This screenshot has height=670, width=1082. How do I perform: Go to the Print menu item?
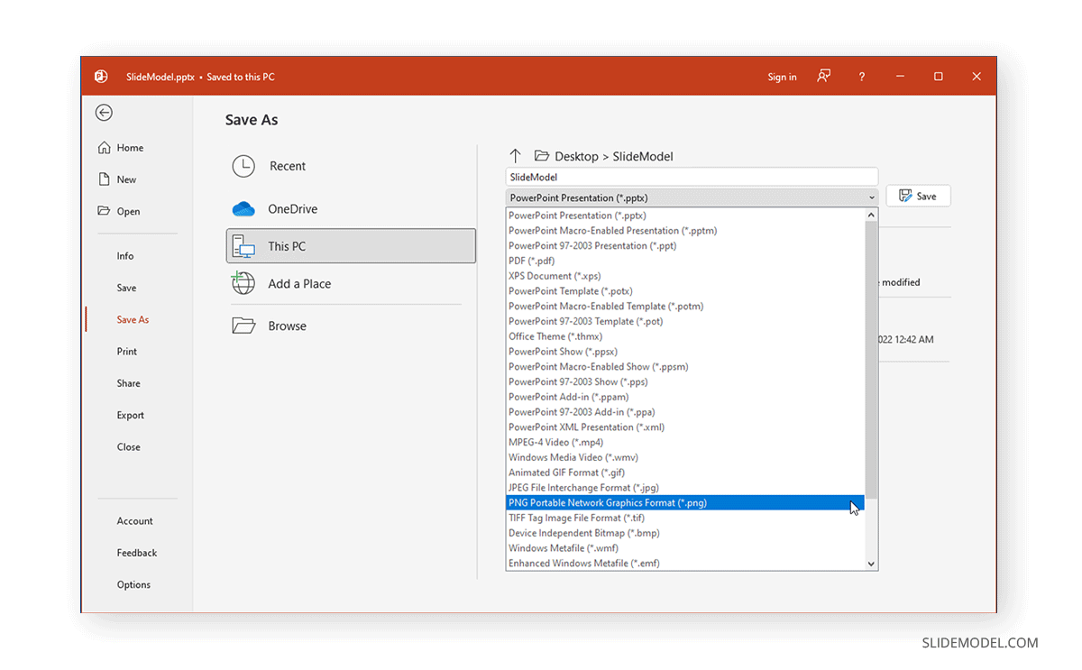coord(127,352)
